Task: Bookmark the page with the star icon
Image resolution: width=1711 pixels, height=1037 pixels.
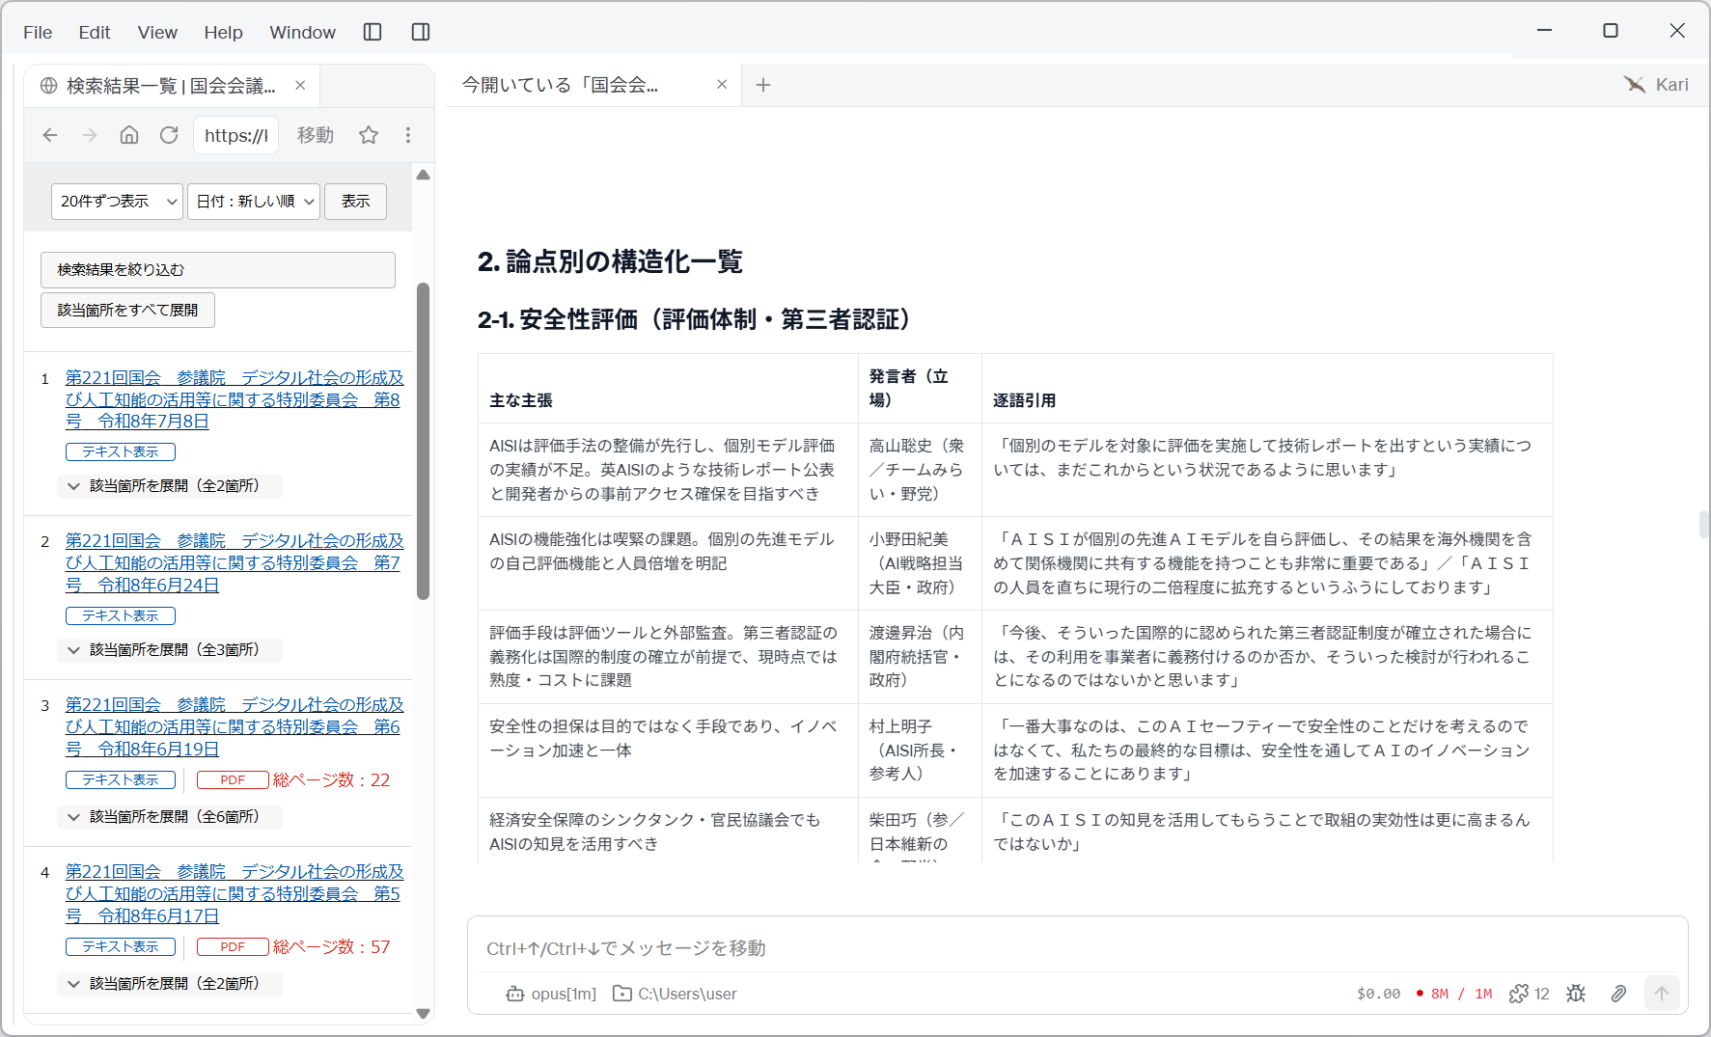Action: pyautogui.click(x=369, y=135)
